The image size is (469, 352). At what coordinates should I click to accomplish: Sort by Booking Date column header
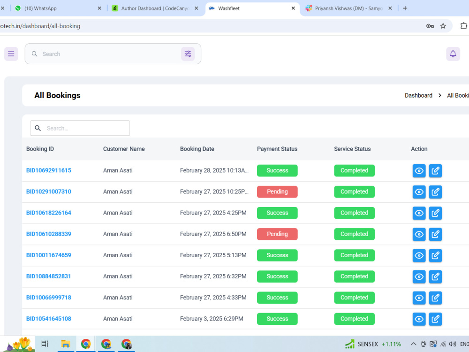point(197,149)
